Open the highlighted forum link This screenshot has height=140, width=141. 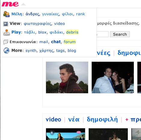tap(70, 42)
